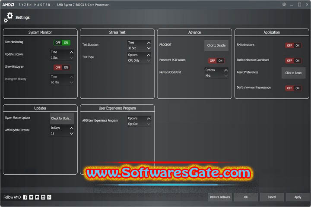Click the 30 Sec test duration value
The height and width of the screenshot is (207, 311).
click(x=132, y=48)
